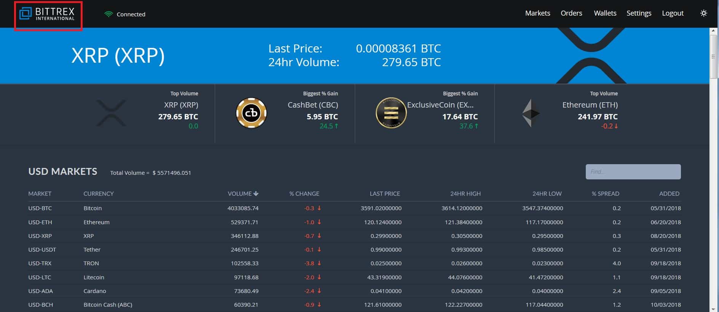
Task: Select the USD-USDT market
Action: coord(42,250)
